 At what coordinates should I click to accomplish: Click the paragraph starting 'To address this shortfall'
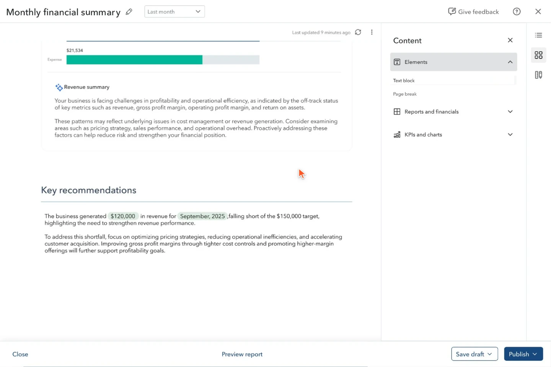pyautogui.click(x=193, y=244)
